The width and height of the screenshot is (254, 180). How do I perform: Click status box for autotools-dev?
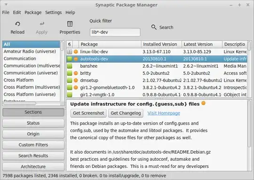click(x=70, y=59)
